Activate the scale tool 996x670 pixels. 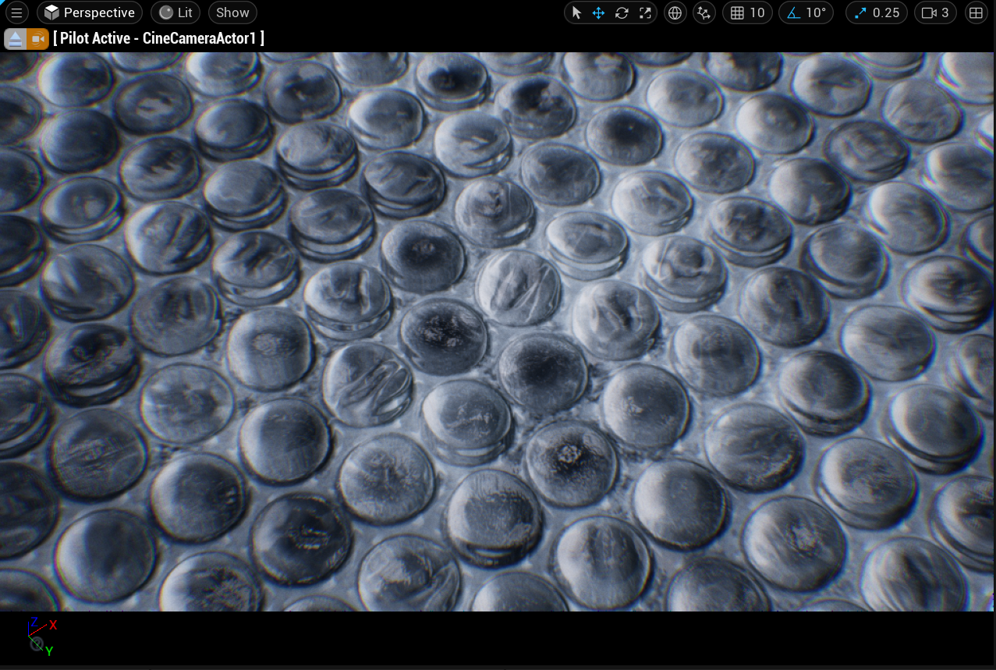point(645,12)
